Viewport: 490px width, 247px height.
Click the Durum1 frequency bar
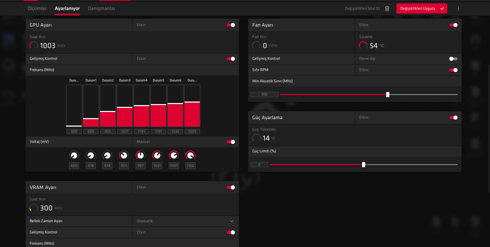[x=91, y=106]
